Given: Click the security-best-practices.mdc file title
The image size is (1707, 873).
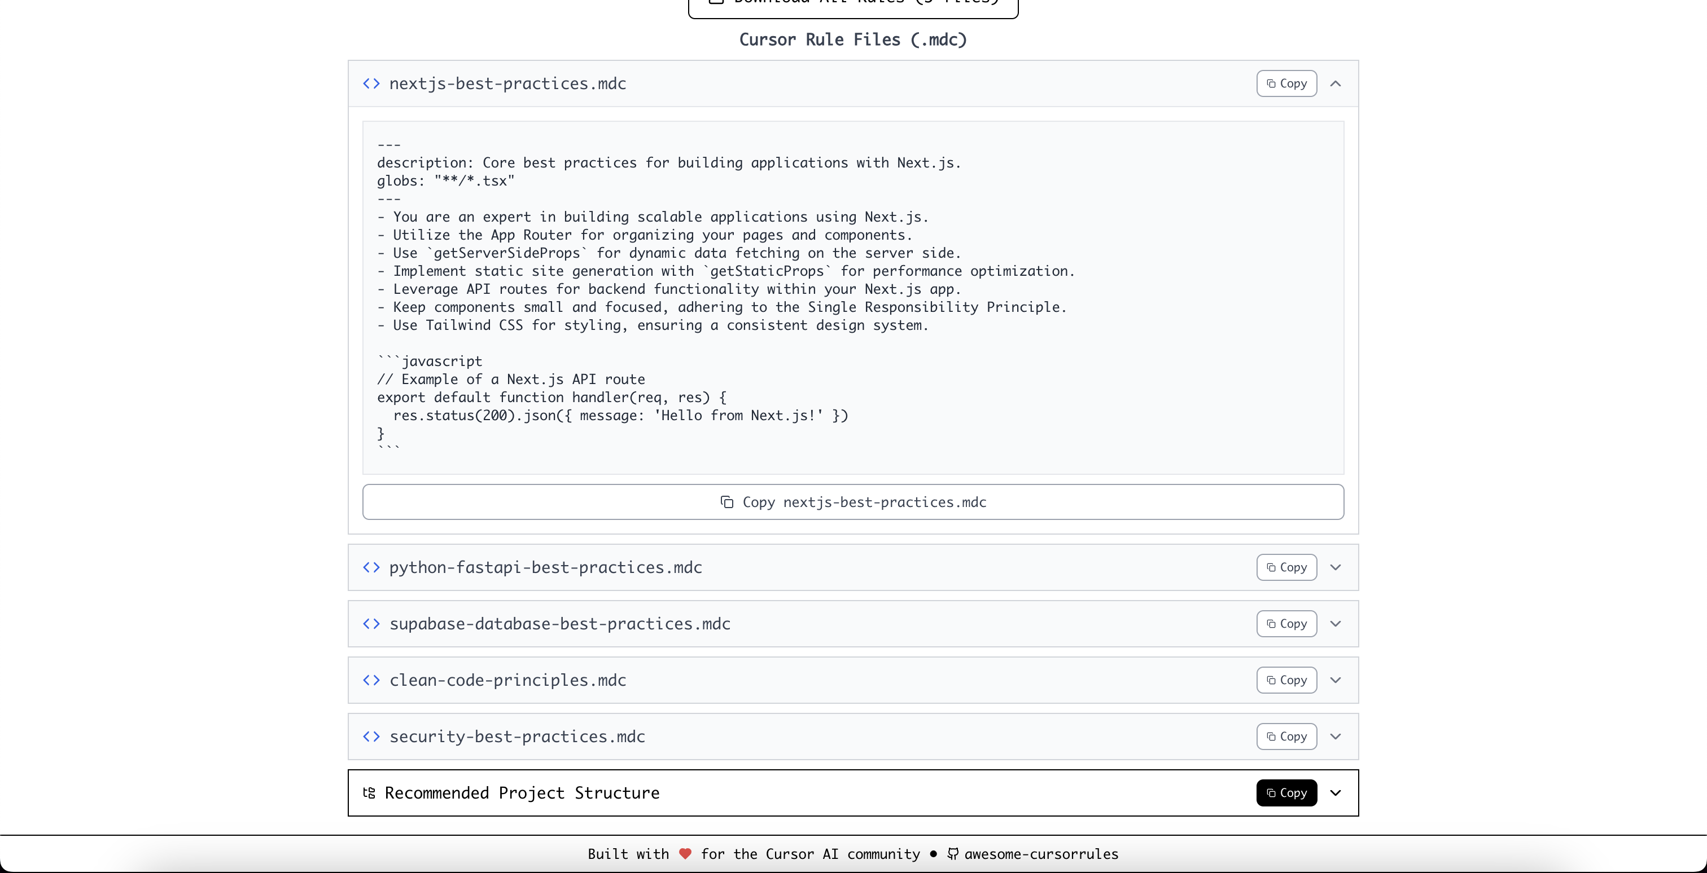Looking at the screenshot, I should tap(517, 736).
